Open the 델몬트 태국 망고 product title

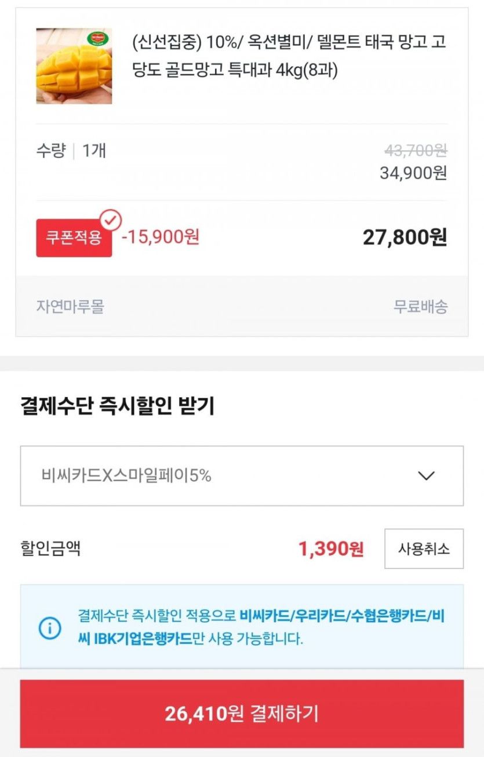click(288, 56)
